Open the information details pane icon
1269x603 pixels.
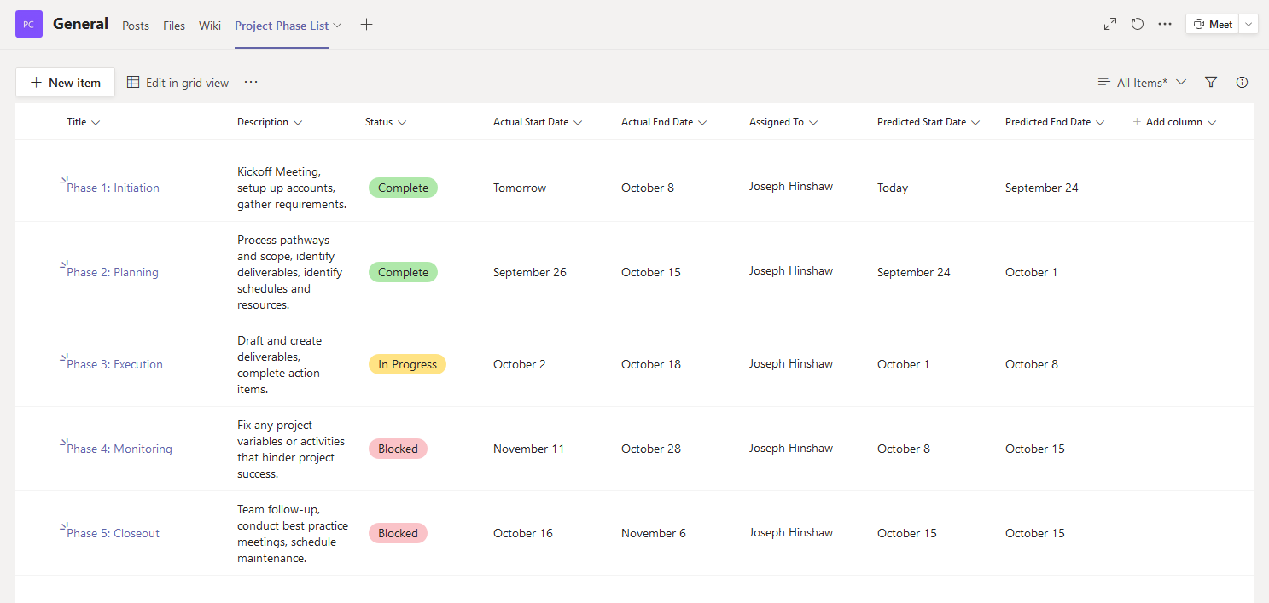click(x=1242, y=82)
